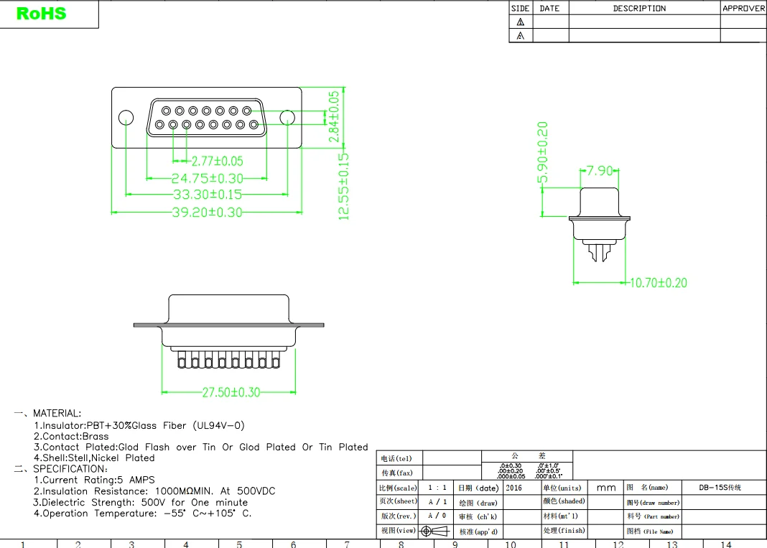Select the 24.75±0.30 dimension text

[207, 179]
